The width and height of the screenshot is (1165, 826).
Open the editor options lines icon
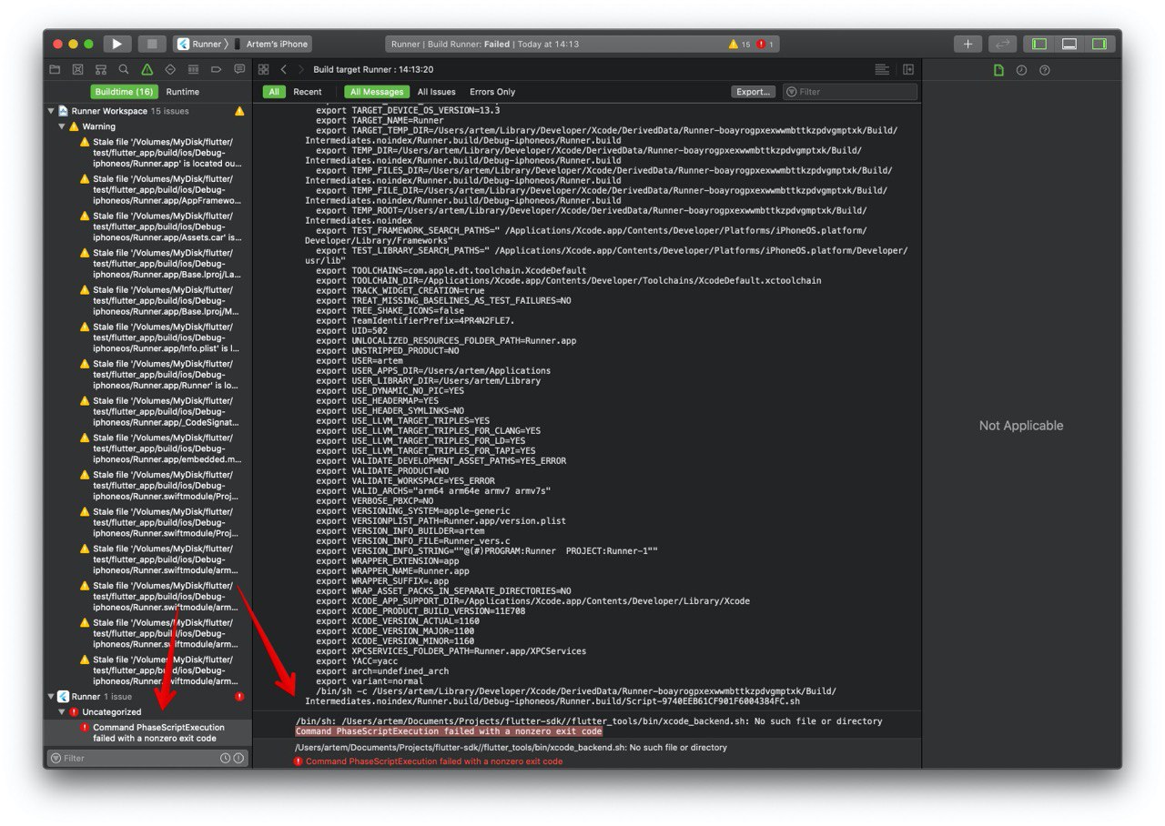[x=881, y=69]
